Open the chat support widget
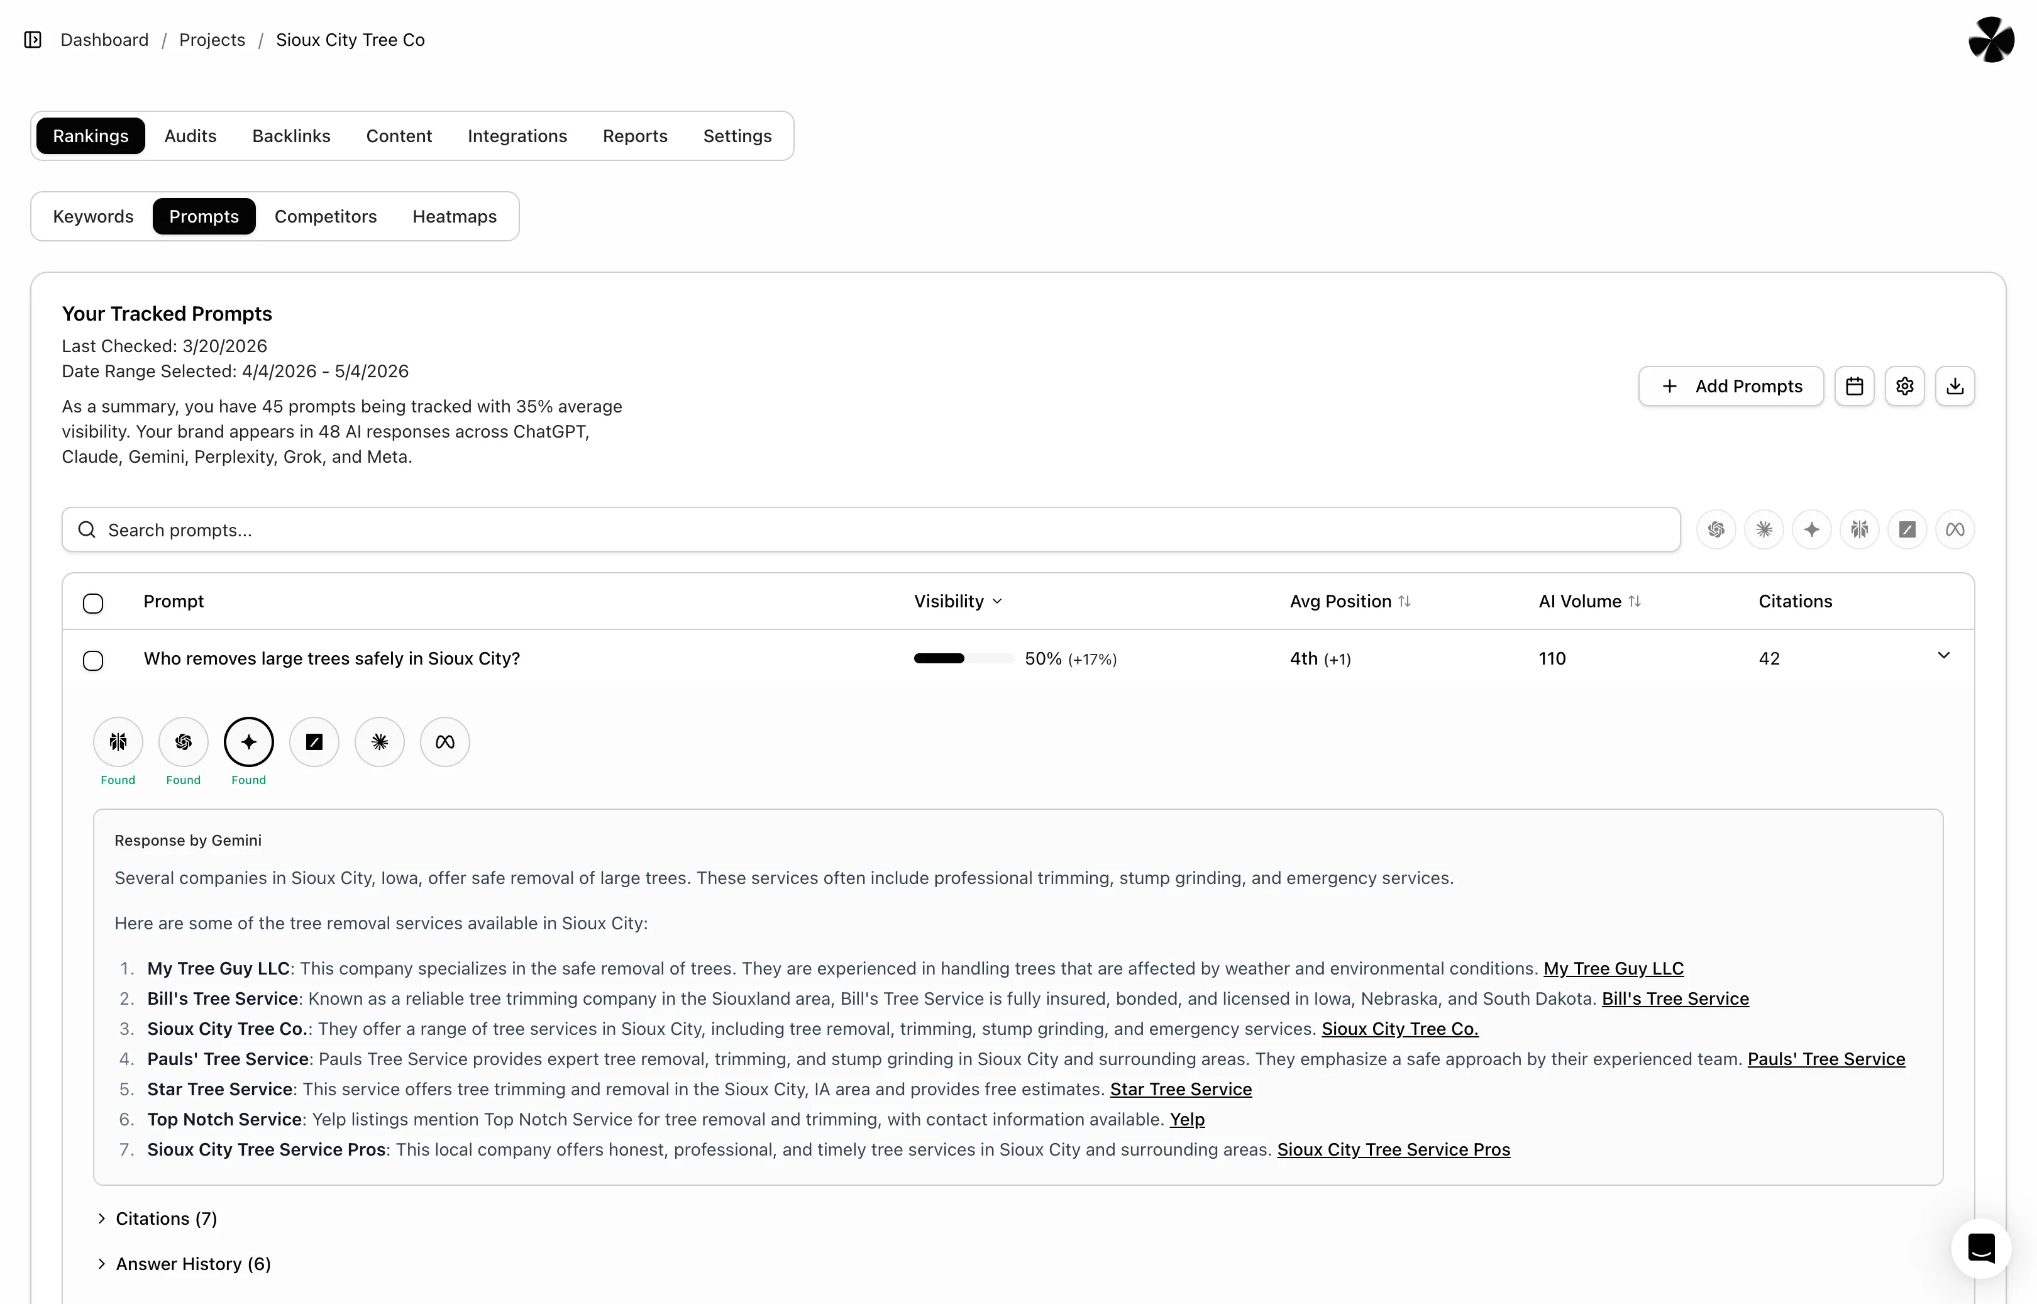The height and width of the screenshot is (1304, 2037). click(x=1981, y=1248)
